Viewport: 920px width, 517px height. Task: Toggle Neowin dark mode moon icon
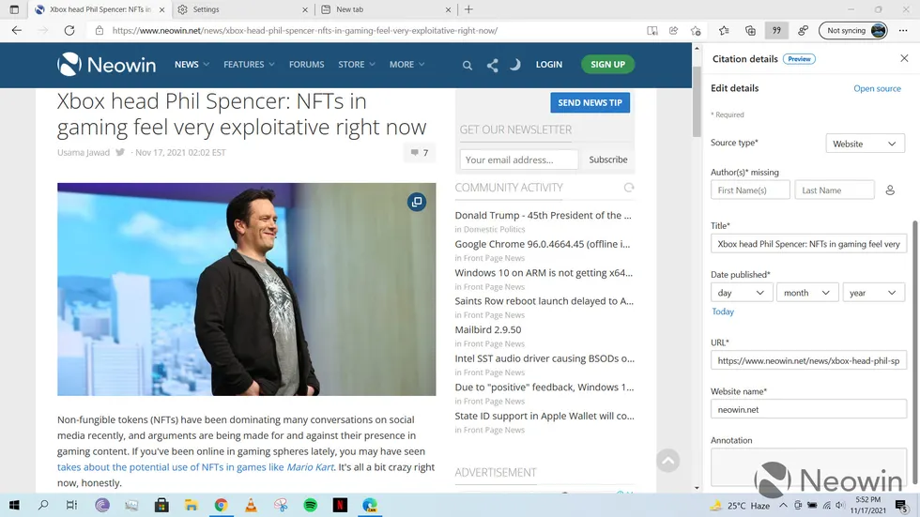(515, 65)
